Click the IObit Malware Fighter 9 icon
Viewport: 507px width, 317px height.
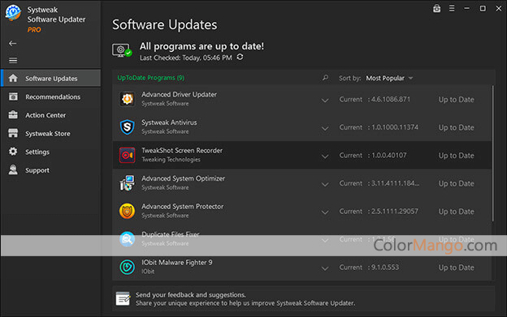[x=127, y=267]
